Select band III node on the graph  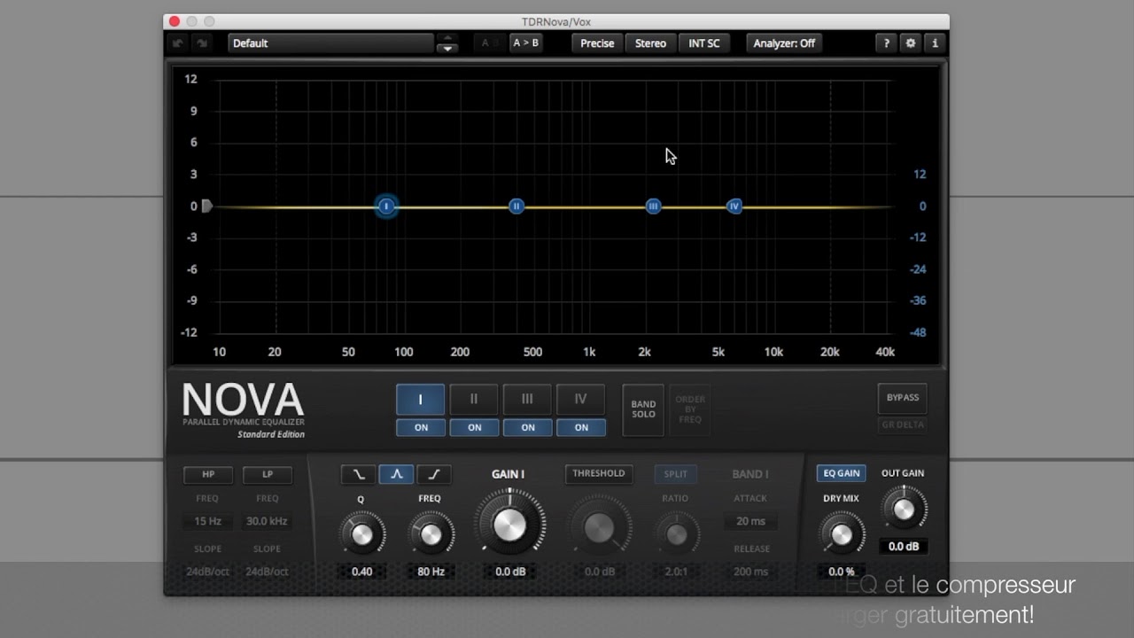[653, 206]
